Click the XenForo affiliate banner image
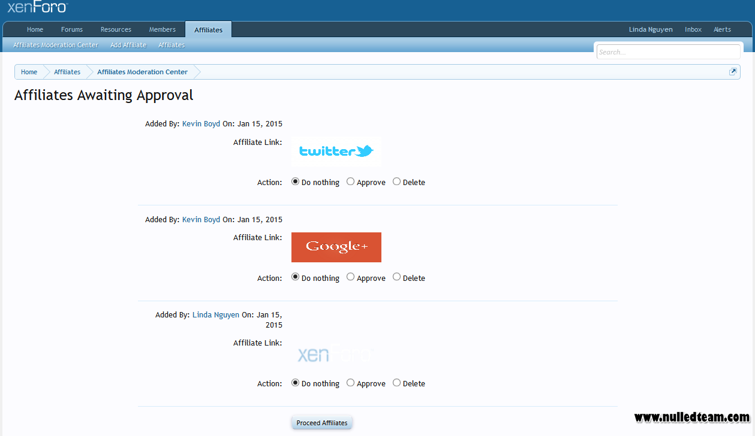755x436 pixels. pos(336,354)
